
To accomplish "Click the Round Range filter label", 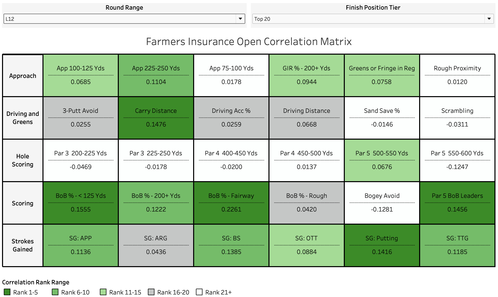I will pos(124,8).
